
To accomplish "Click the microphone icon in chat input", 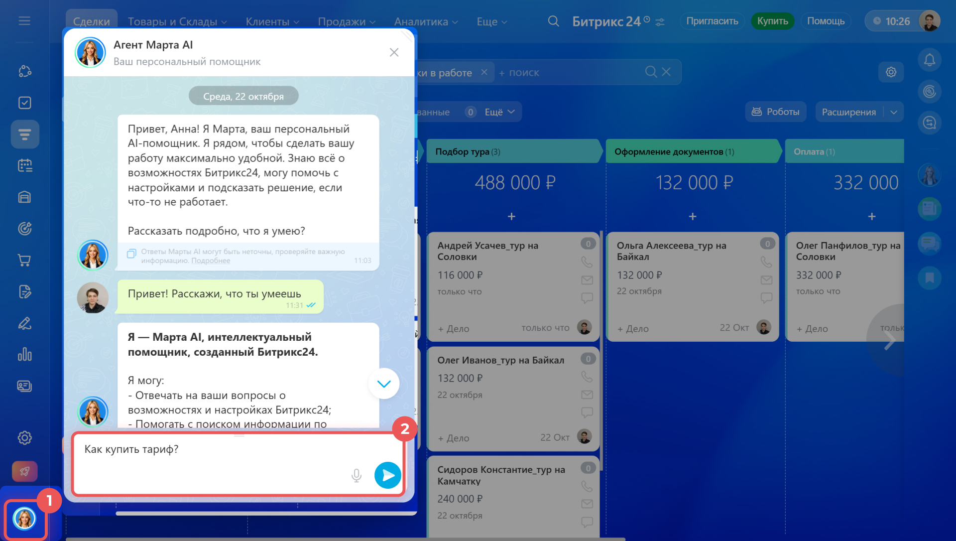I will coord(356,475).
